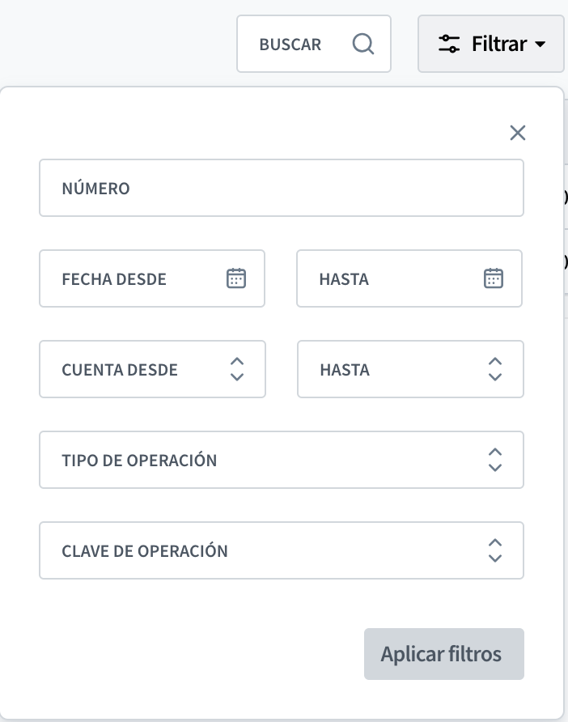Close the filter panel with X

pyautogui.click(x=518, y=133)
